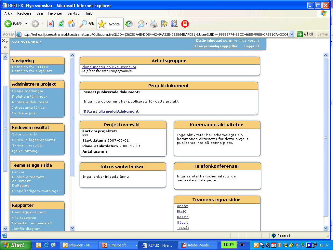
Task: Expand the side panel chevron
Action: click(5, 48)
